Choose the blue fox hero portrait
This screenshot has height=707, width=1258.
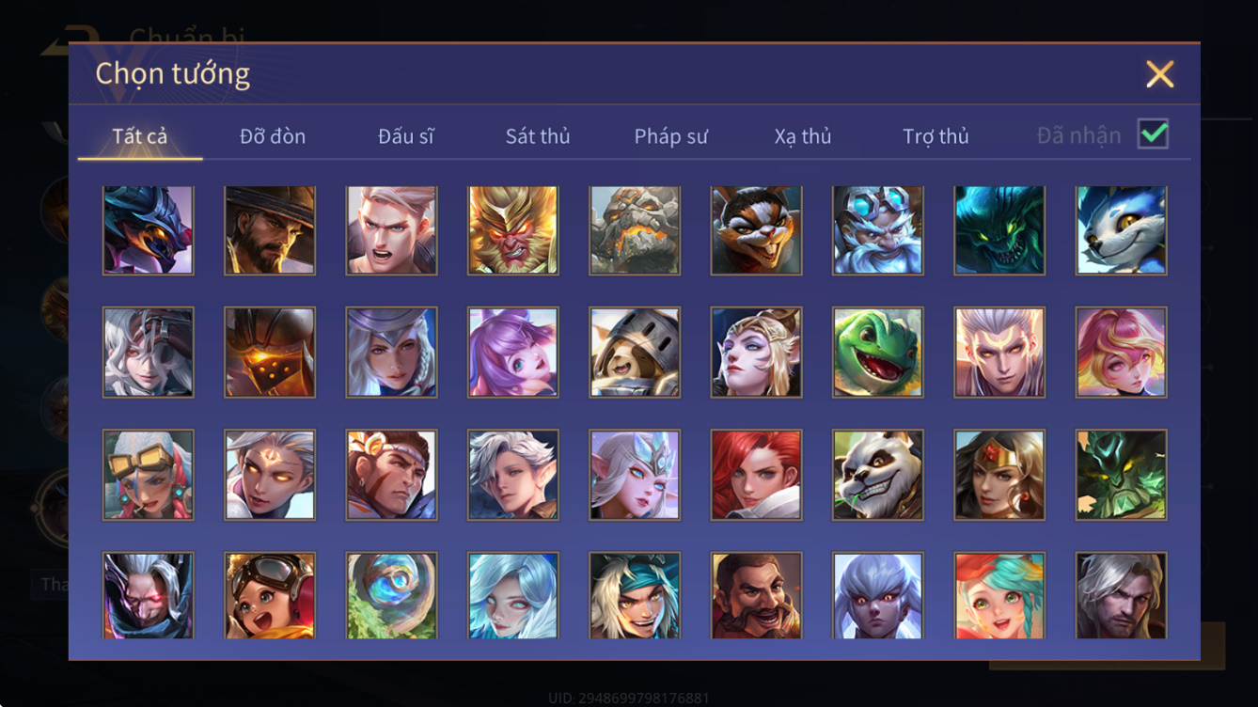(1122, 230)
